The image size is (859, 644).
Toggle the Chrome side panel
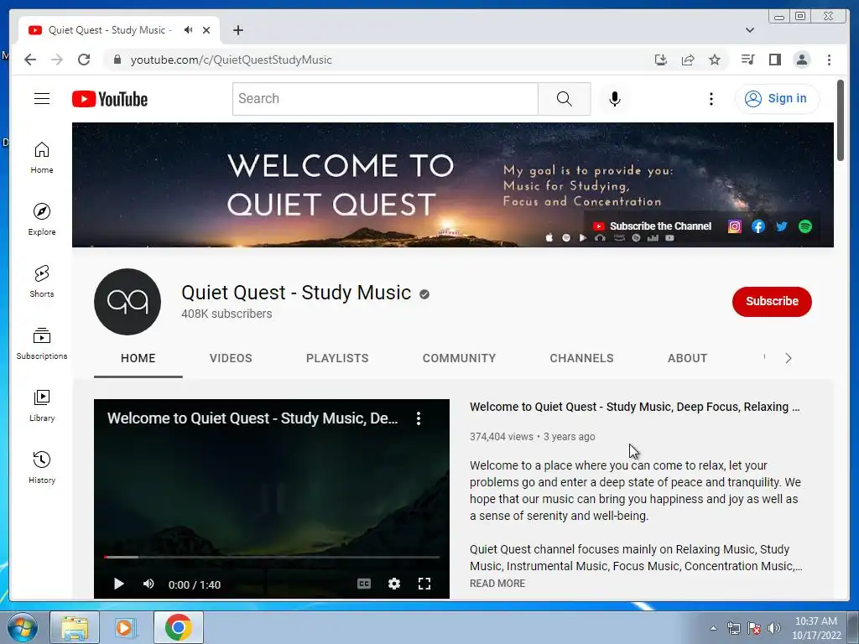point(774,60)
